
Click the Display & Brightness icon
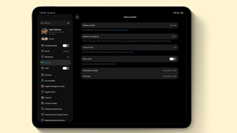coord(43,109)
